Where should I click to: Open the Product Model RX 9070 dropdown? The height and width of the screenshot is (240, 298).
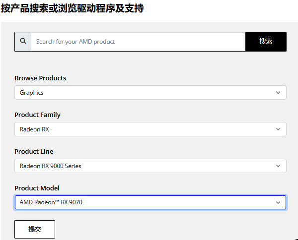pyautogui.click(x=150, y=202)
